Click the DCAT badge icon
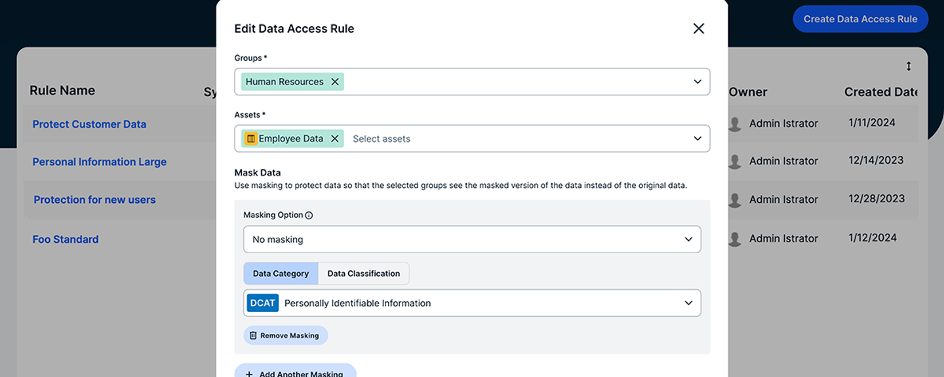 (263, 303)
